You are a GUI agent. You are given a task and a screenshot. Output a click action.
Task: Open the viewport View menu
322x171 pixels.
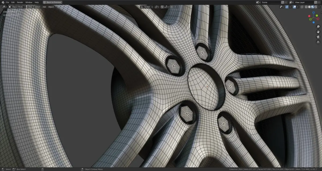(30, 7)
